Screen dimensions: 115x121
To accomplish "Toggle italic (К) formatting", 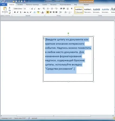I will 18,12.
